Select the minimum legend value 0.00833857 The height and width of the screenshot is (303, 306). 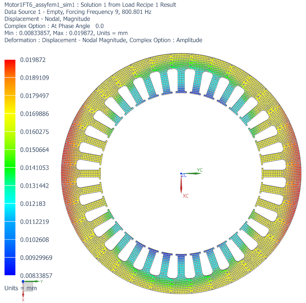coord(36,275)
